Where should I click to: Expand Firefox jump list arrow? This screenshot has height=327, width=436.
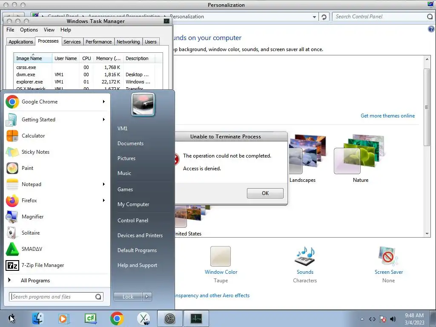point(104,200)
